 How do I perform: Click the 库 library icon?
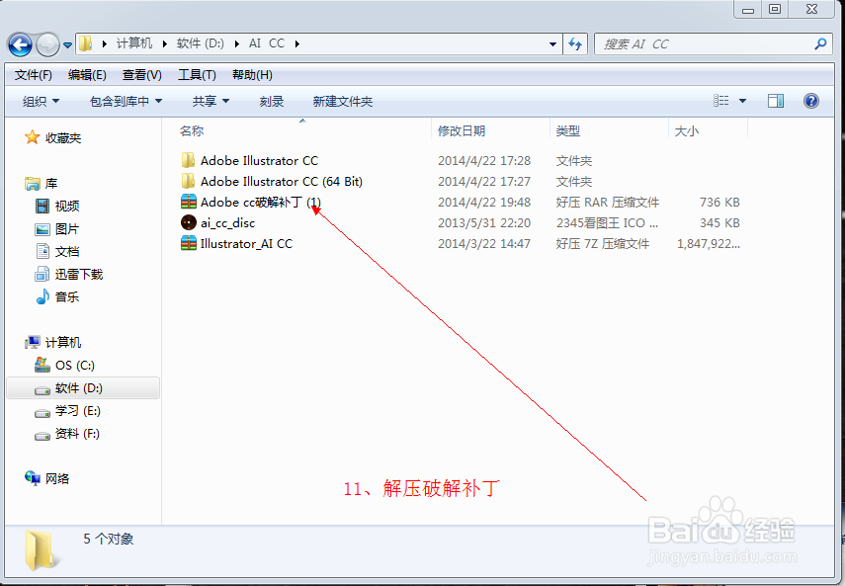pos(33,184)
